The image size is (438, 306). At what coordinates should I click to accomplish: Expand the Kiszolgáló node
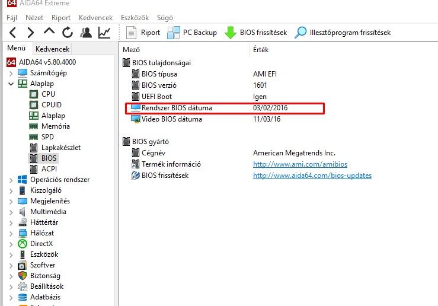11,191
